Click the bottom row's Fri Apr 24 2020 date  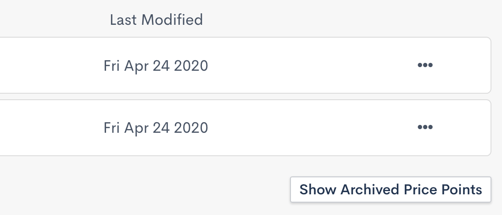156,128
